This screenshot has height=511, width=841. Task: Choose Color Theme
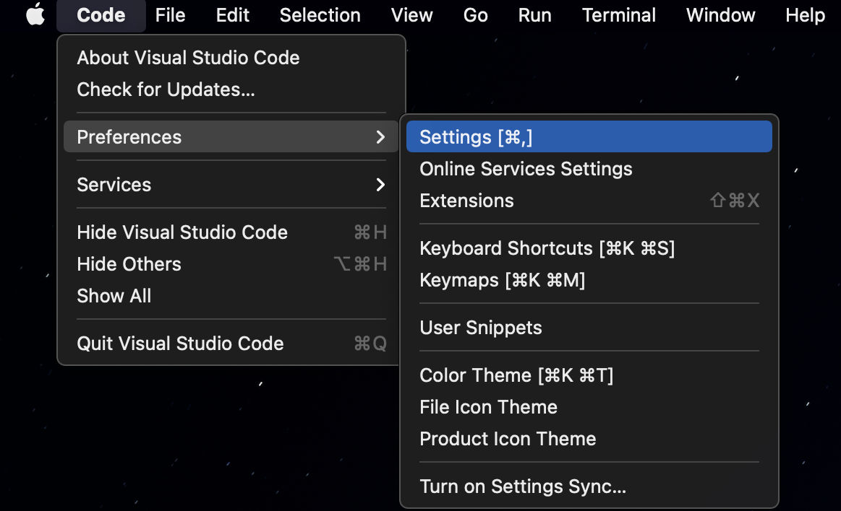click(x=589, y=375)
